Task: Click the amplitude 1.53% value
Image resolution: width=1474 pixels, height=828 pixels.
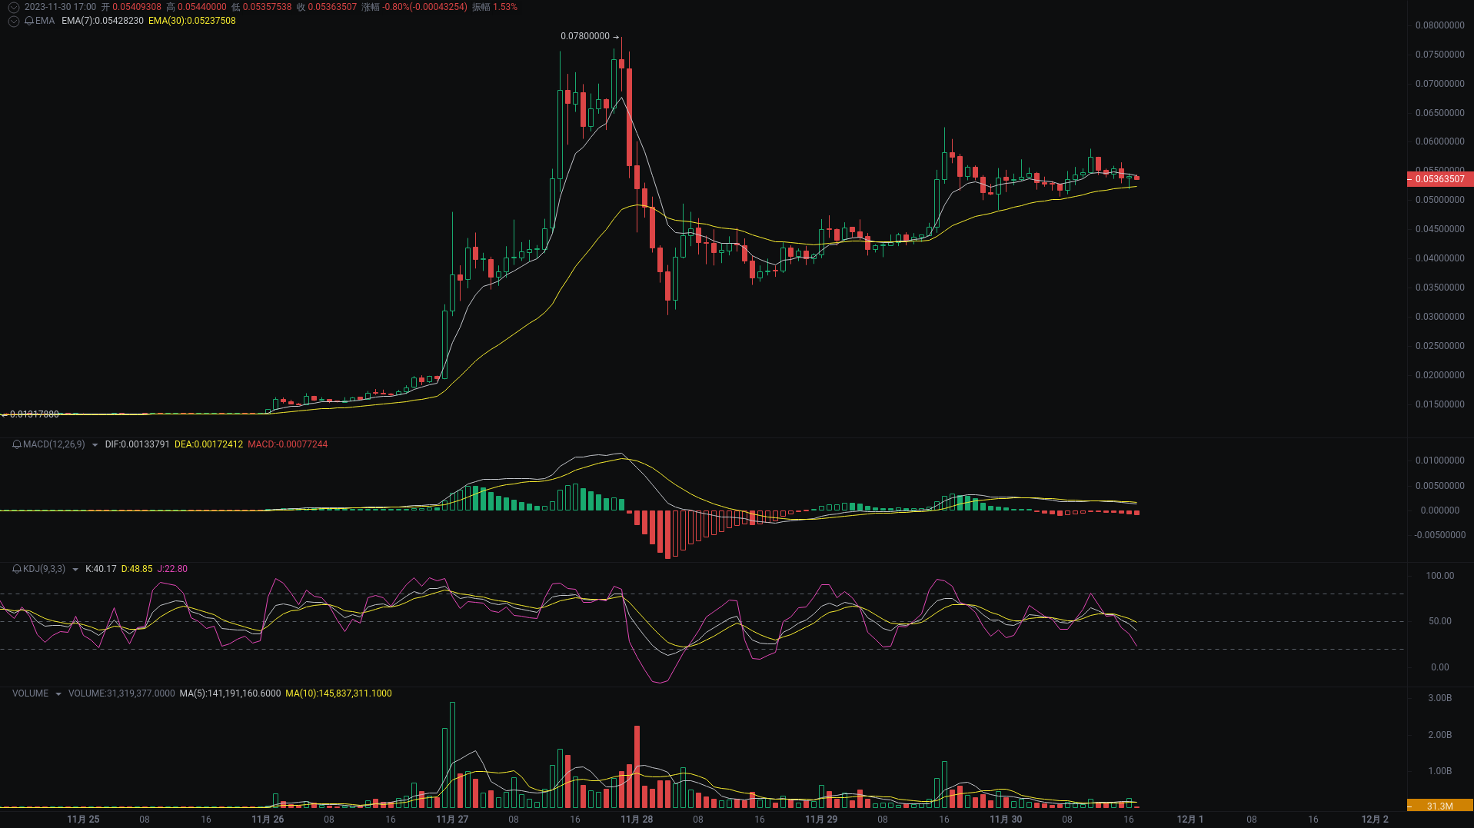Action: coord(505,7)
